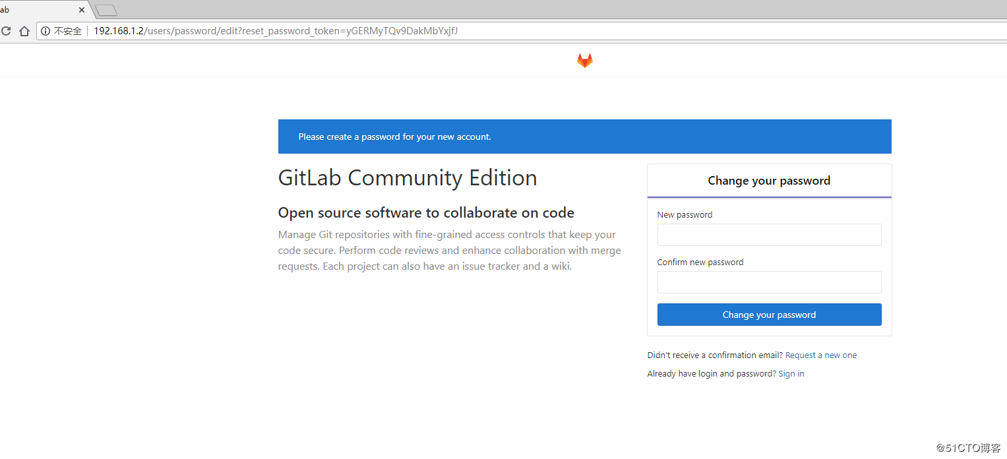Go to the browser home page icon
Image resolution: width=1007 pixels, height=459 pixels.
pyautogui.click(x=24, y=31)
